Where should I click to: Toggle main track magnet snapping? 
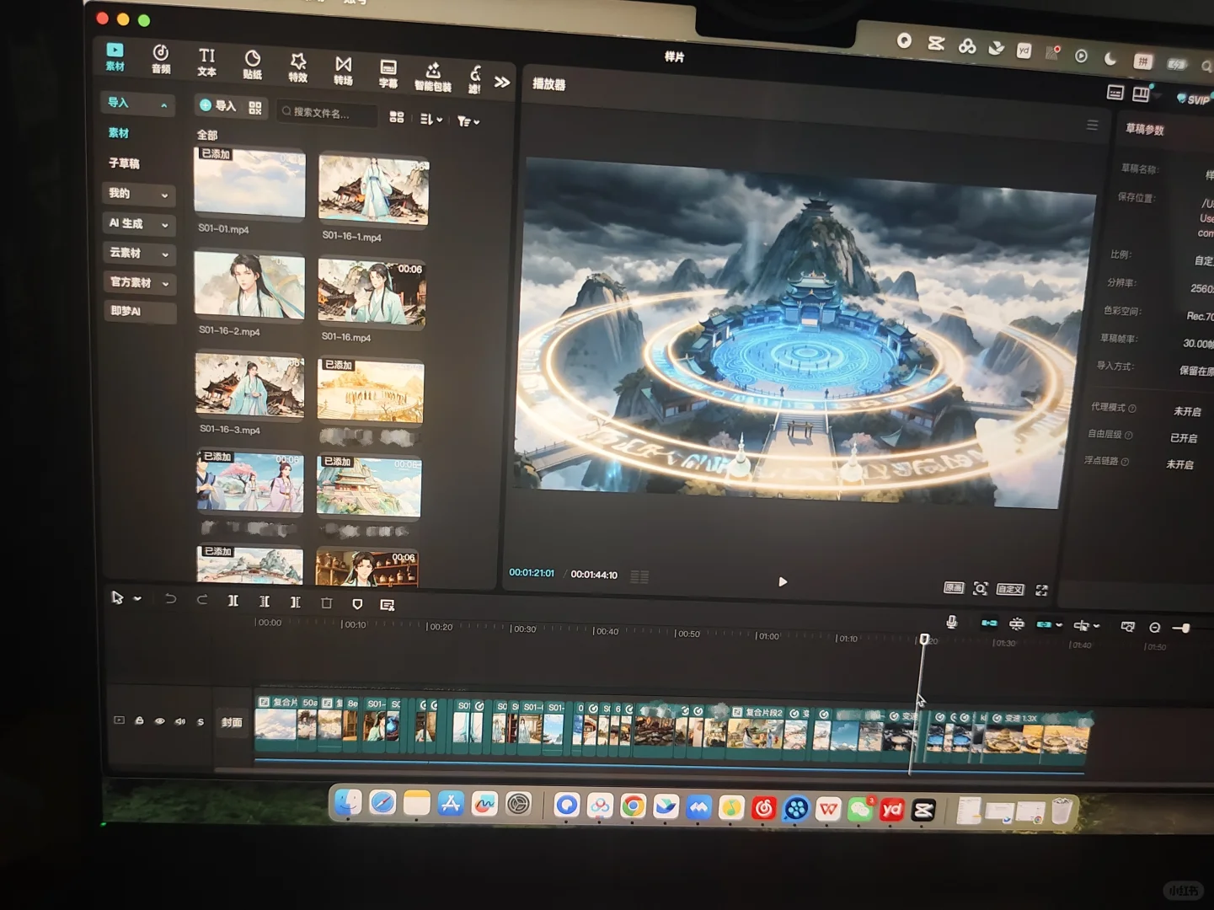tap(989, 624)
